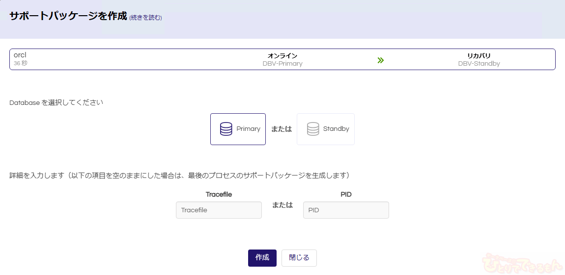Click the サポートパッケージを作成 page title
The width and height of the screenshot is (565, 275).
68,16
